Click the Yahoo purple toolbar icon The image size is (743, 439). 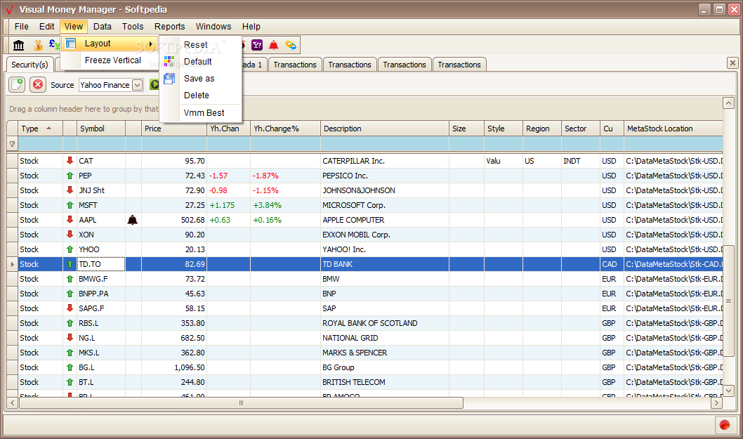click(x=257, y=45)
